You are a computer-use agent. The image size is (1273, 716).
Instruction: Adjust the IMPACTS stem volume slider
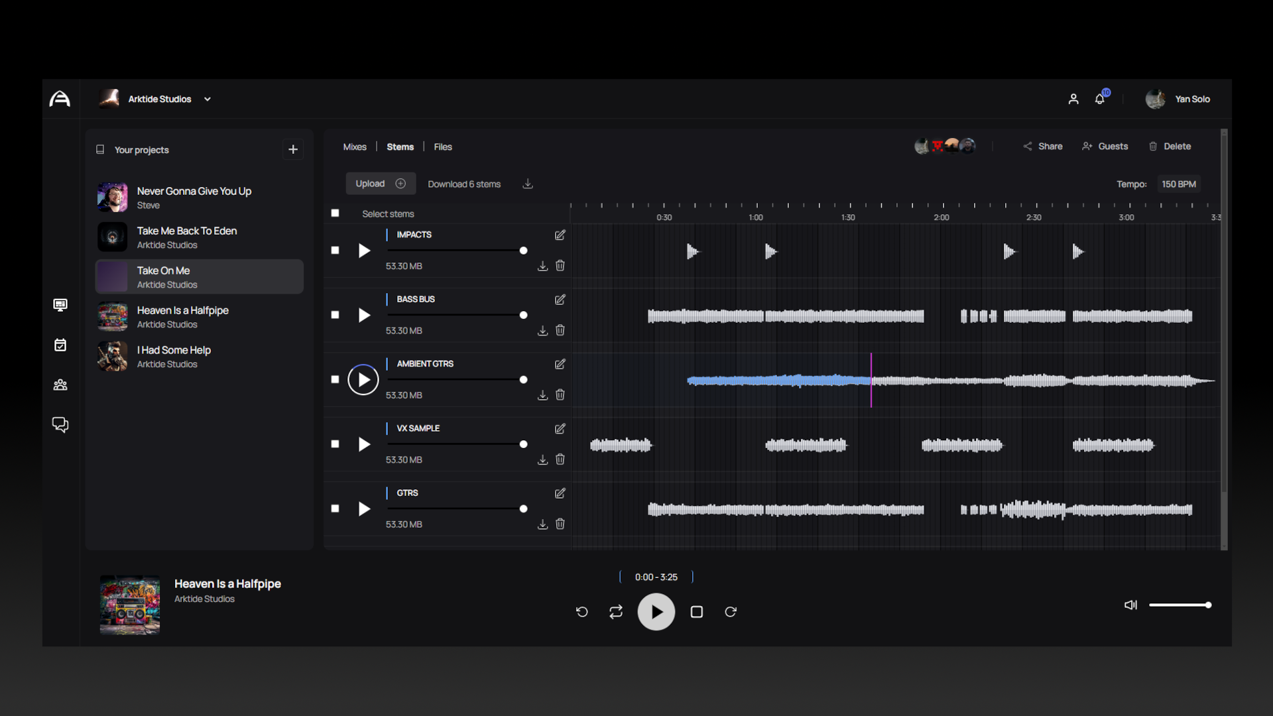[457, 251]
